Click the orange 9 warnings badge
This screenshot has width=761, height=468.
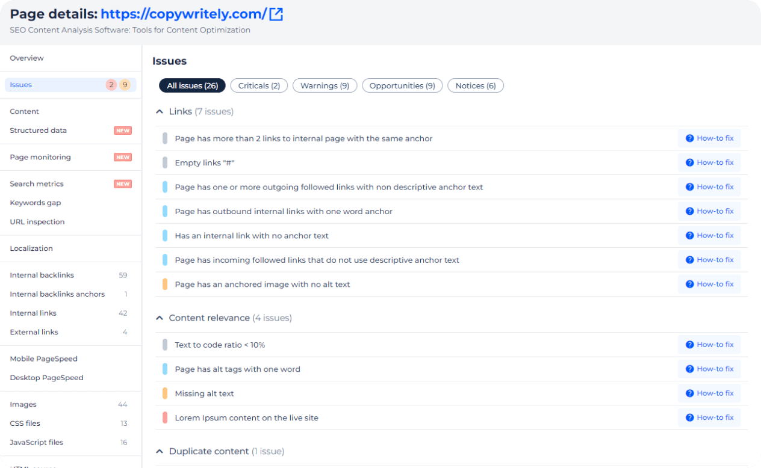click(x=125, y=85)
